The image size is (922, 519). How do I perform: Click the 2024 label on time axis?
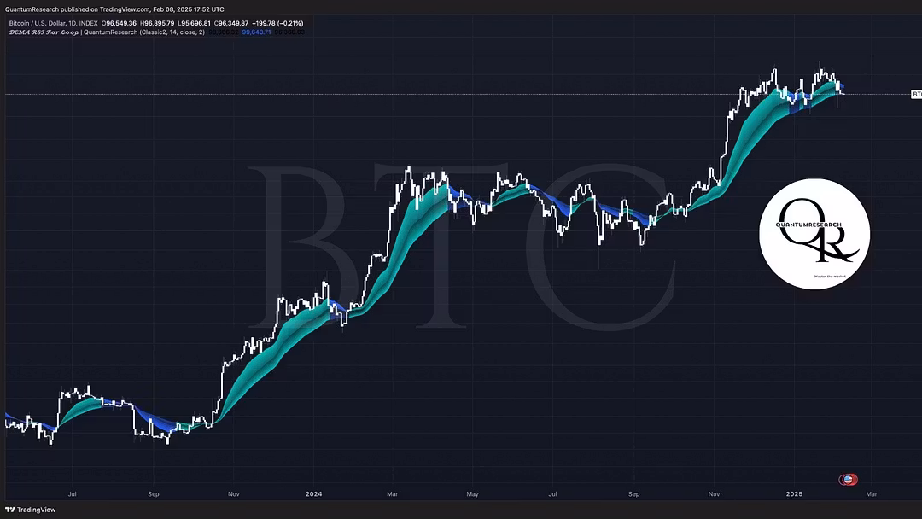pos(314,493)
